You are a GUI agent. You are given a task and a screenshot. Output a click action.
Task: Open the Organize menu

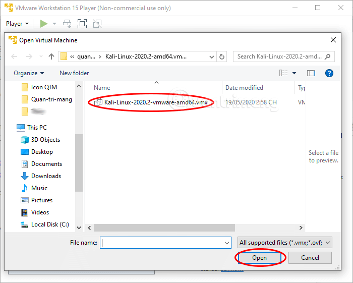(29, 73)
